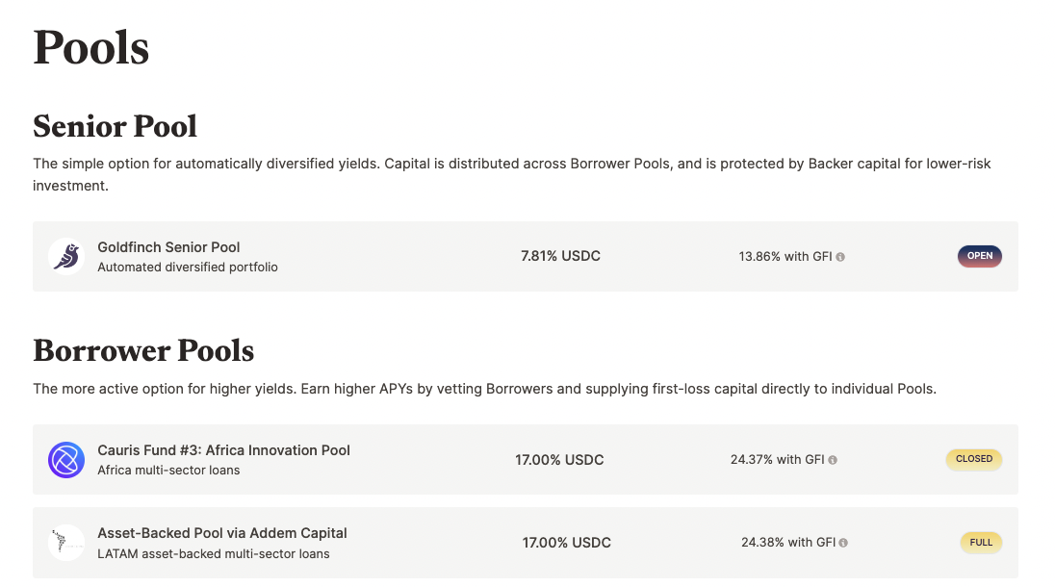Open Asset-Backed Pool via Addem Capital
This screenshot has height=587, width=1055.
(222, 533)
